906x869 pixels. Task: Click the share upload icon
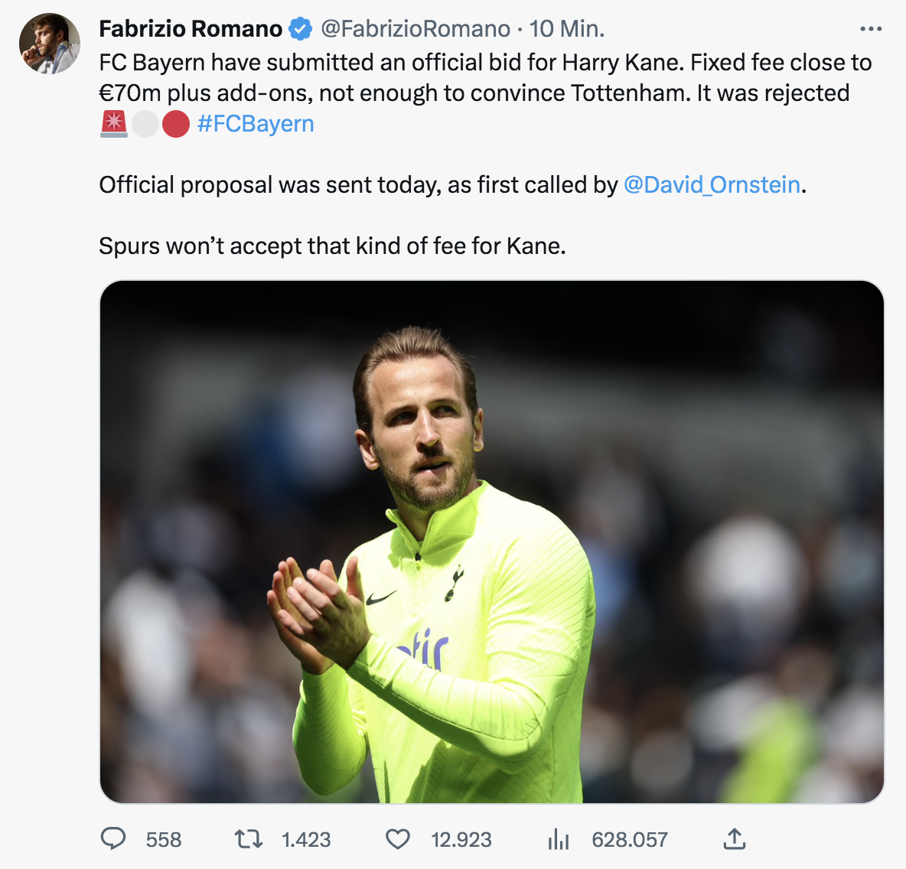click(x=734, y=839)
